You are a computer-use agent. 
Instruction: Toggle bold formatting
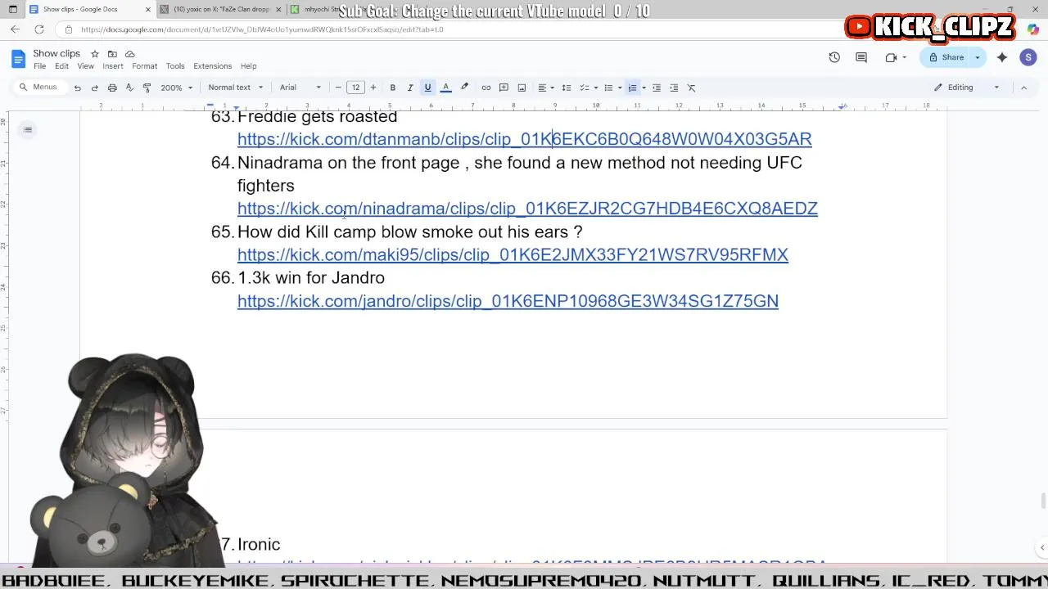(392, 88)
